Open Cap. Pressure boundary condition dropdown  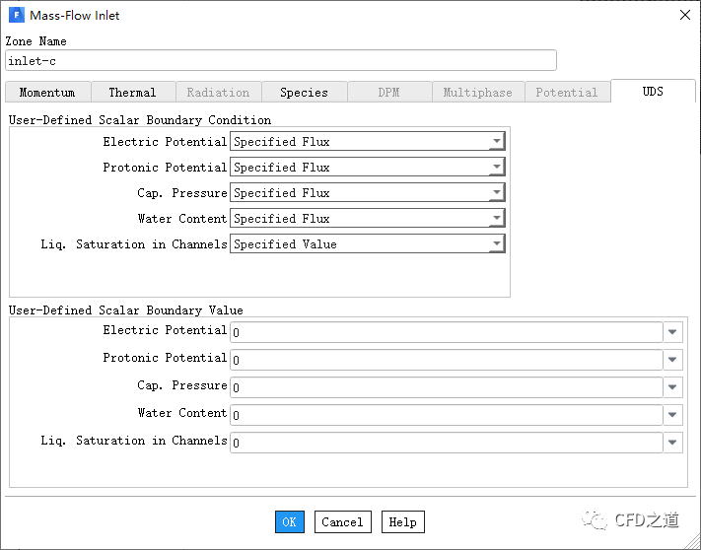tap(496, 193)
